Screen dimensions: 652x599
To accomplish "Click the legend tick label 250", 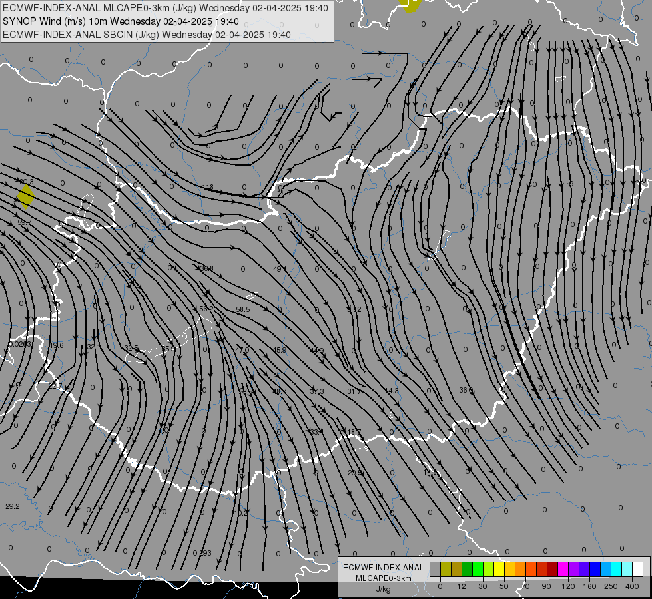I will [611, 586].
